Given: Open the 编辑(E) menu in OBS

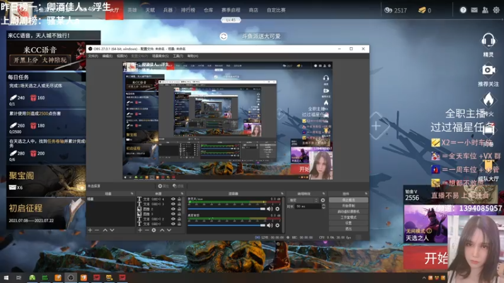Looking at the screenshot, I should [107, 56].
